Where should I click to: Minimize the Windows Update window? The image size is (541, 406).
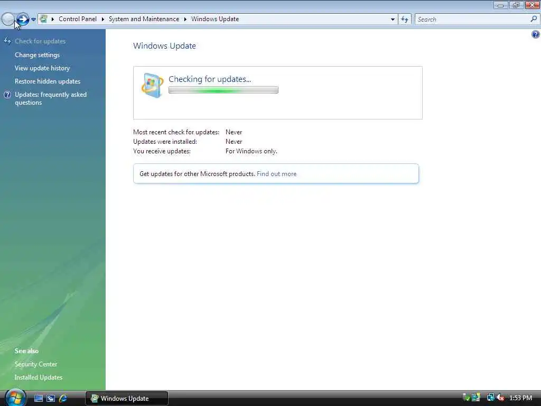(x=500, y=5)
